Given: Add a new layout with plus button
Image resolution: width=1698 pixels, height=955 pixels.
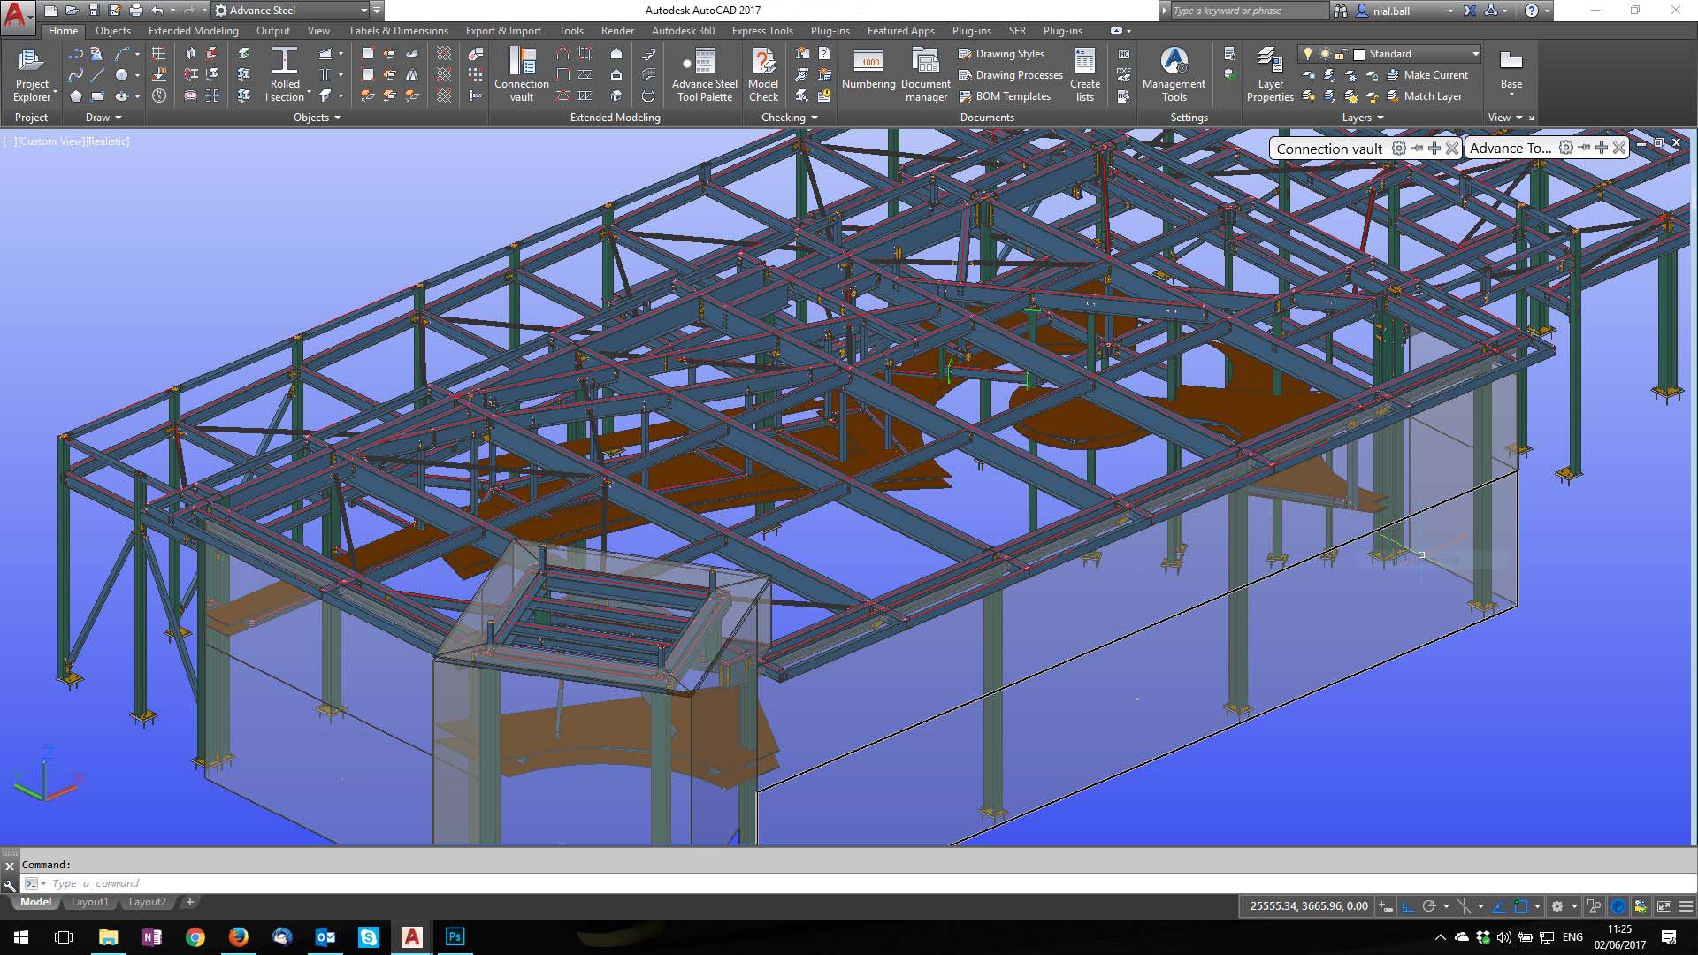Looking at the screenshot, I should pos(189,902).
